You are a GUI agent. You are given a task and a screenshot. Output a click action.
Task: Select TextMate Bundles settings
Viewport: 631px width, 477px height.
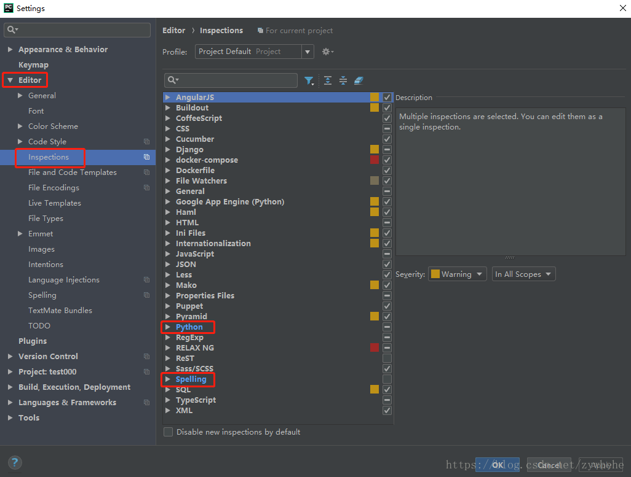[60, 310]
